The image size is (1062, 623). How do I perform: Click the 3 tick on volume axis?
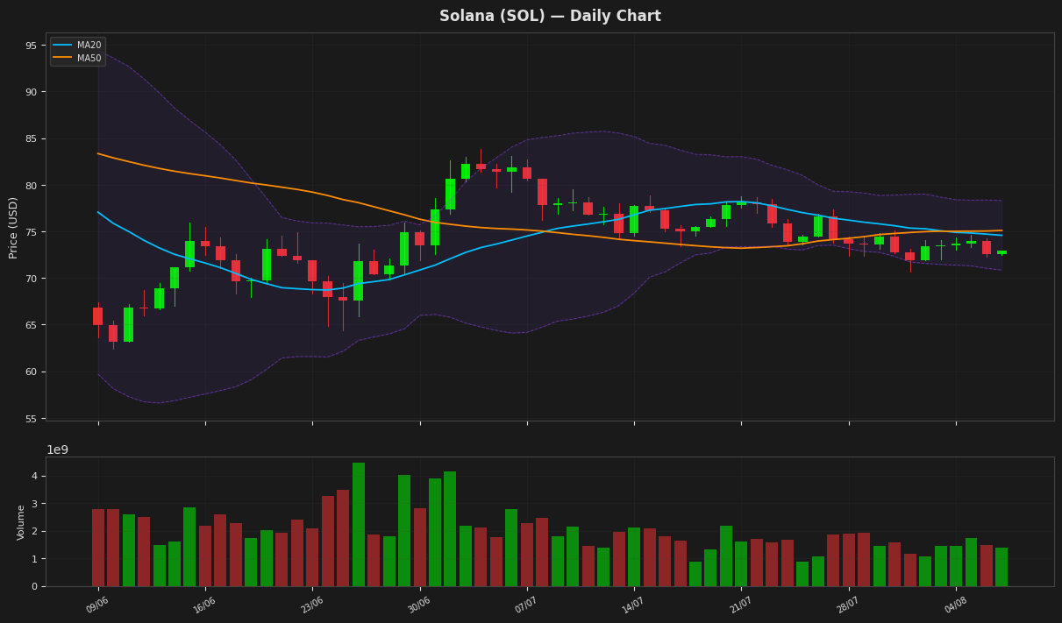35,504
